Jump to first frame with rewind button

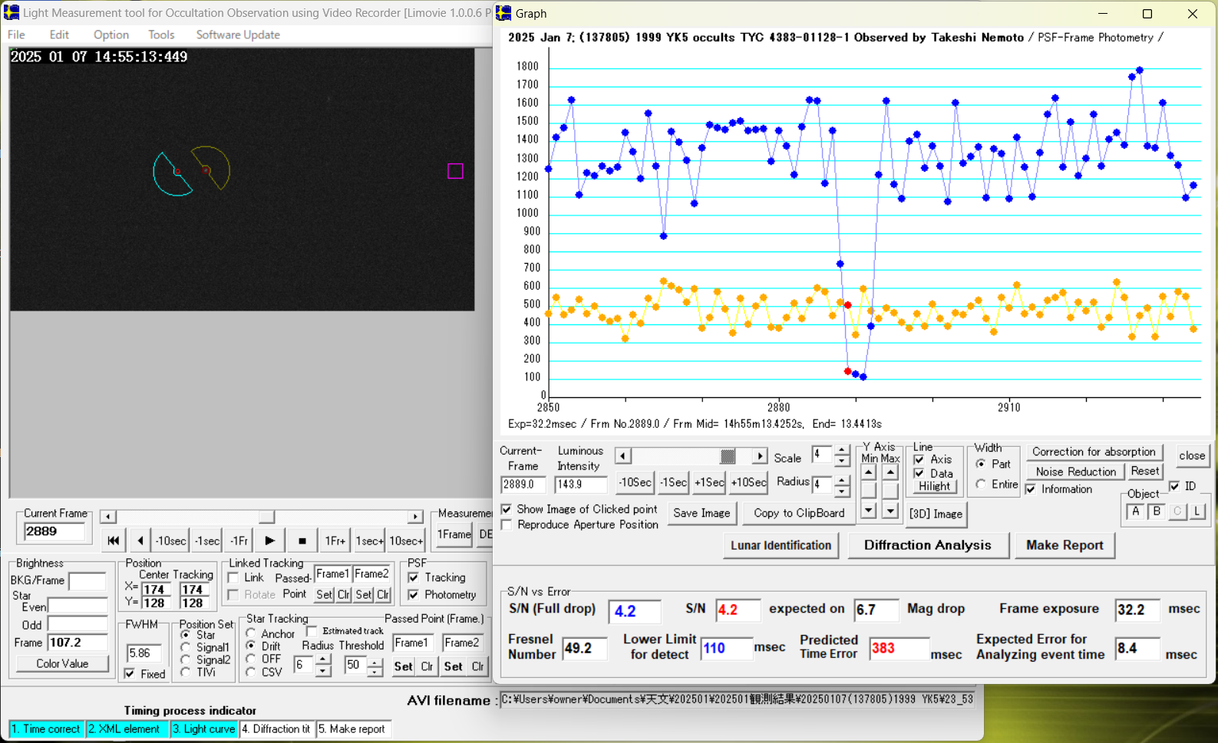(113, 541)
